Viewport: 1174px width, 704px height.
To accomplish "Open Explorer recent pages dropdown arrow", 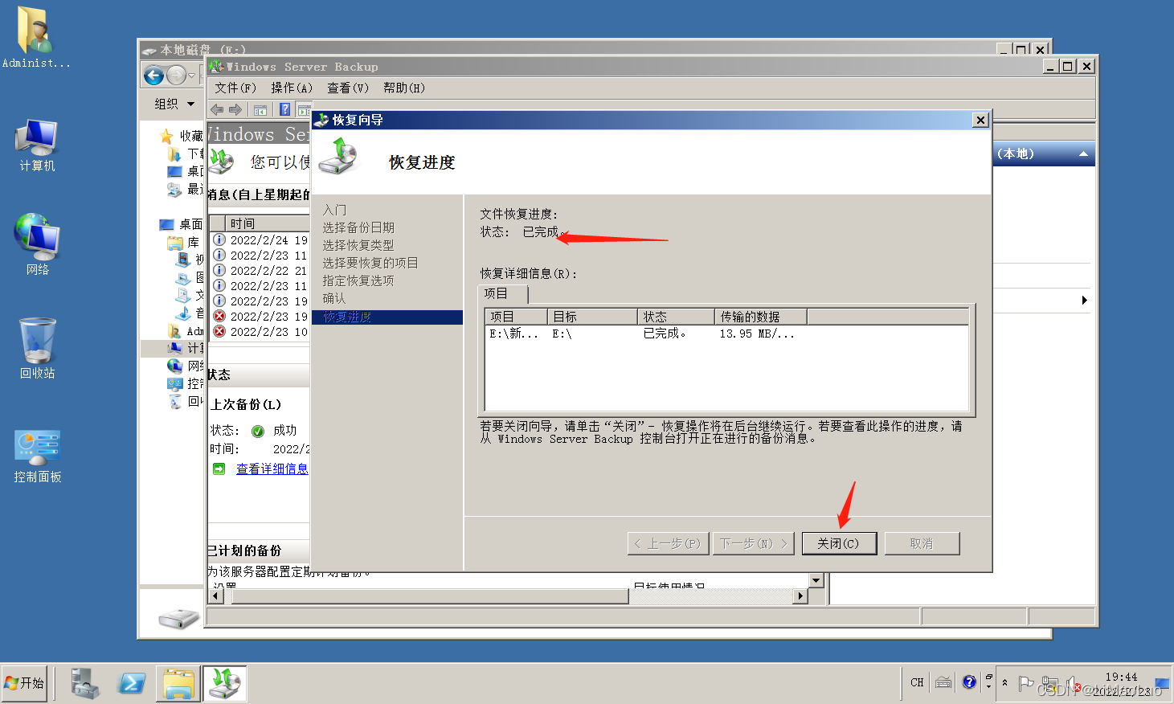I will click(191, 76).
